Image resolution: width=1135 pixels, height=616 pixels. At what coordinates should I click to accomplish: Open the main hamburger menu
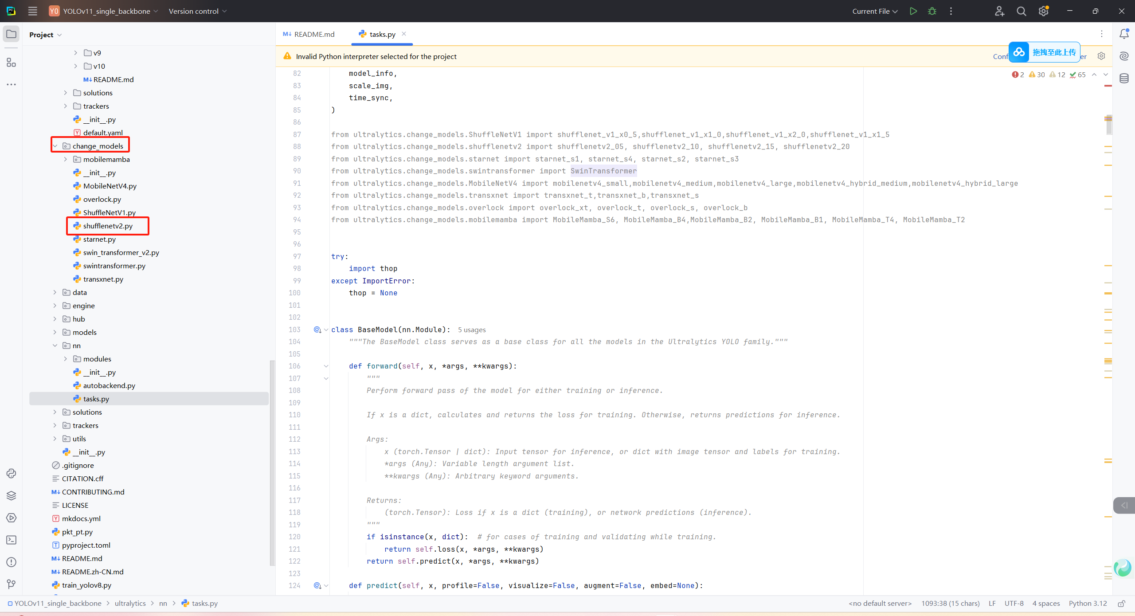[x=32, y=11]
